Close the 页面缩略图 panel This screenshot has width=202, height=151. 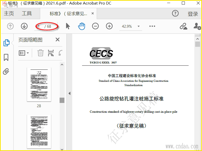tap(58, 40)
